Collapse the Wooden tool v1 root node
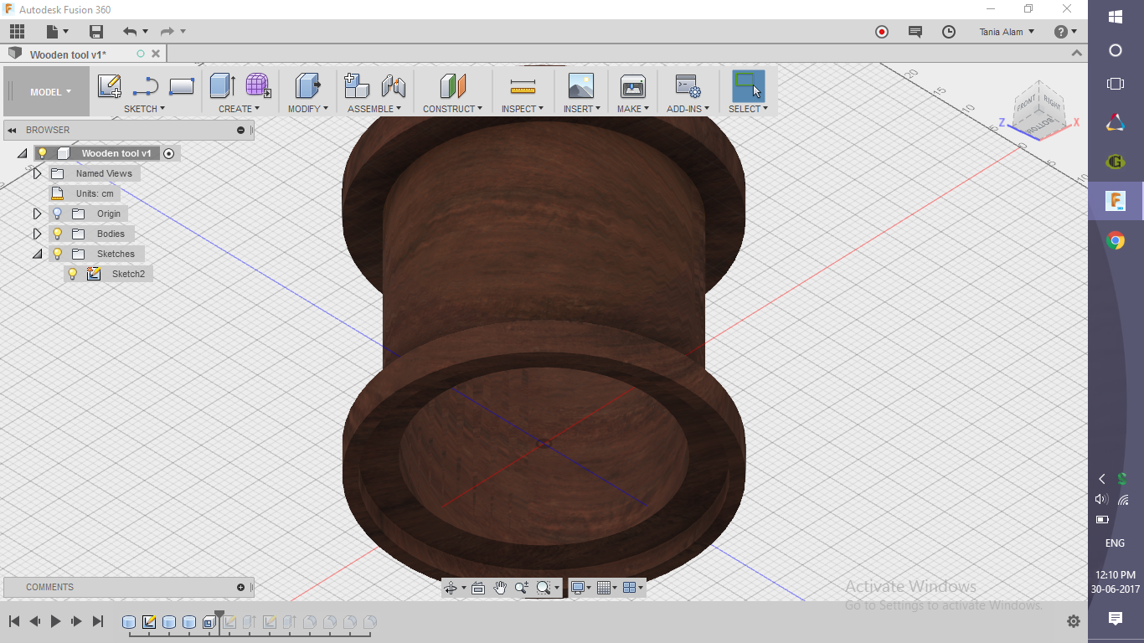Screen dimensions: 1144x643 click(x=22, y=153)
